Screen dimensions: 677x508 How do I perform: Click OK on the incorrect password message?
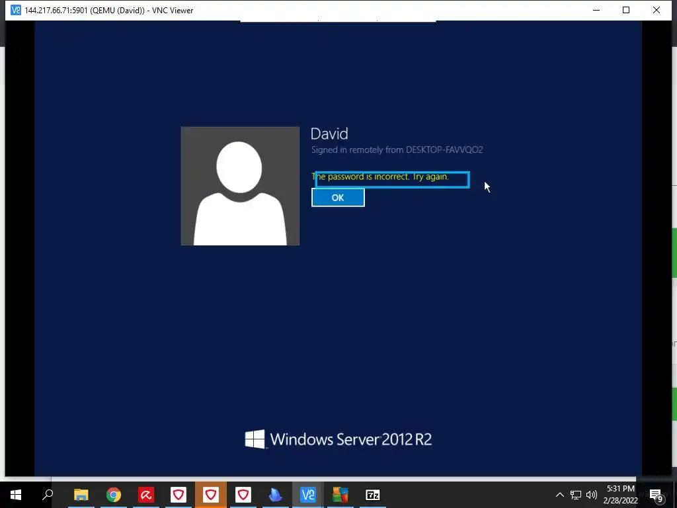[338, 197]
